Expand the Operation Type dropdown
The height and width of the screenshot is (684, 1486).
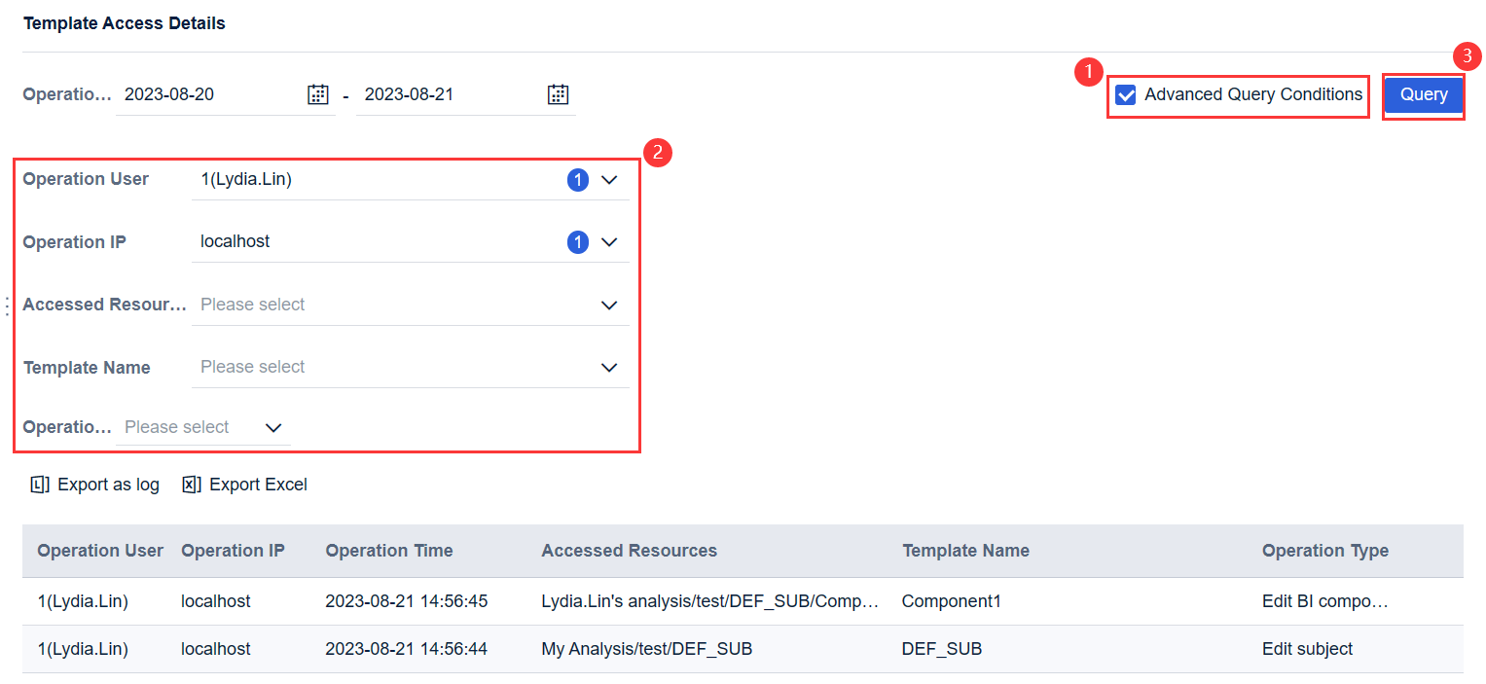click(272, 427)
